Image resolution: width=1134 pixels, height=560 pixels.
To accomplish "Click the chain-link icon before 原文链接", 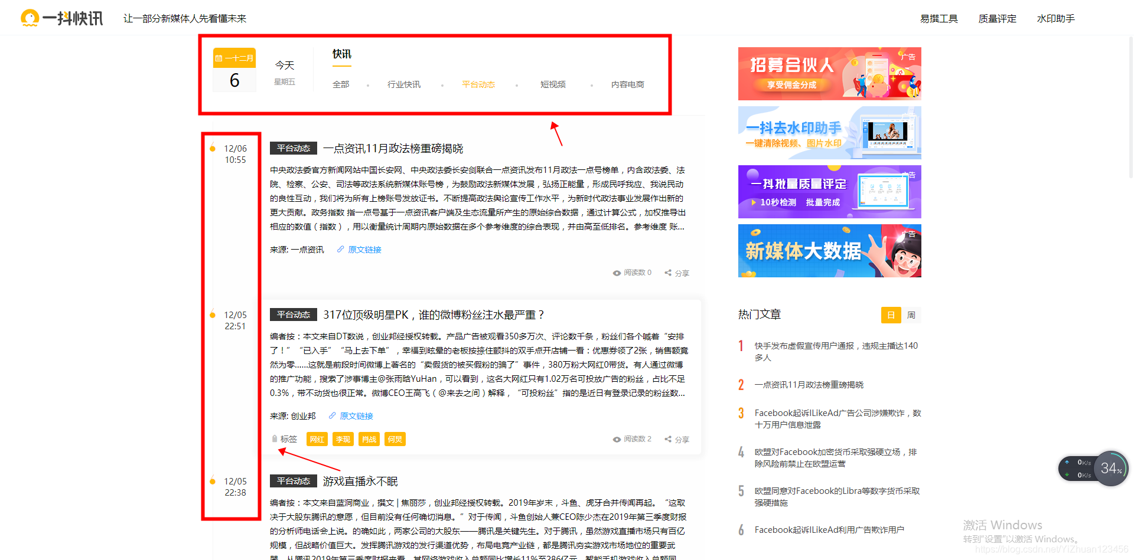I will [x=340, y=249].
